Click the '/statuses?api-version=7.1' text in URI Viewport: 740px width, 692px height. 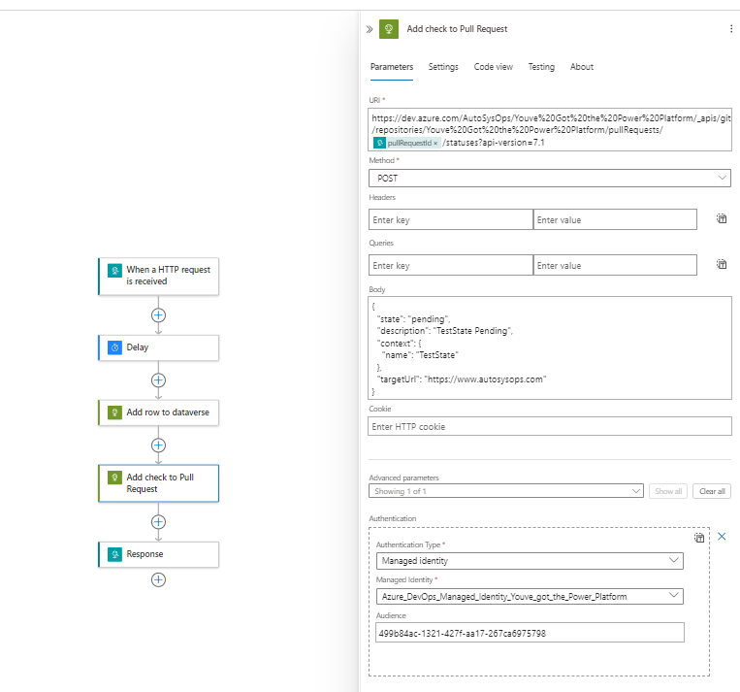[494, 143]
